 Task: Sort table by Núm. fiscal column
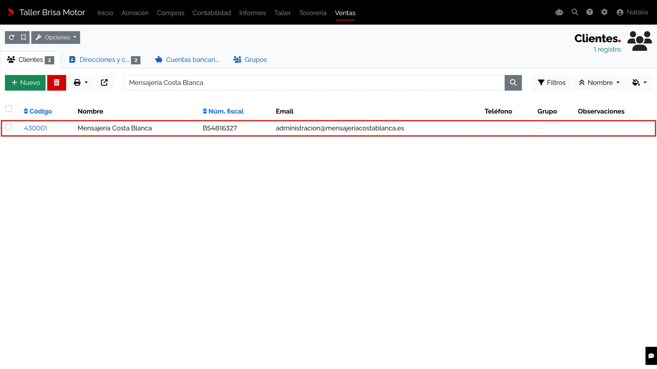pos(223,112)
